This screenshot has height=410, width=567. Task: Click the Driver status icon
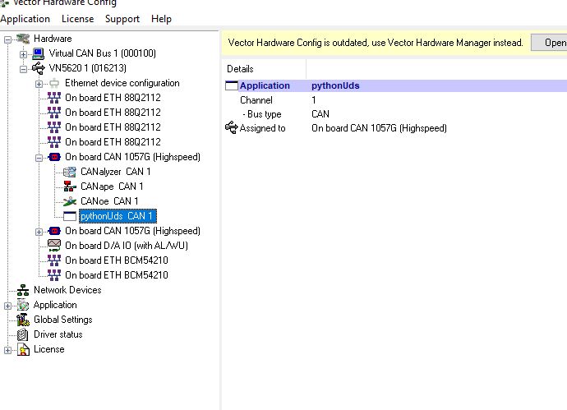click(x=23, y=334)
